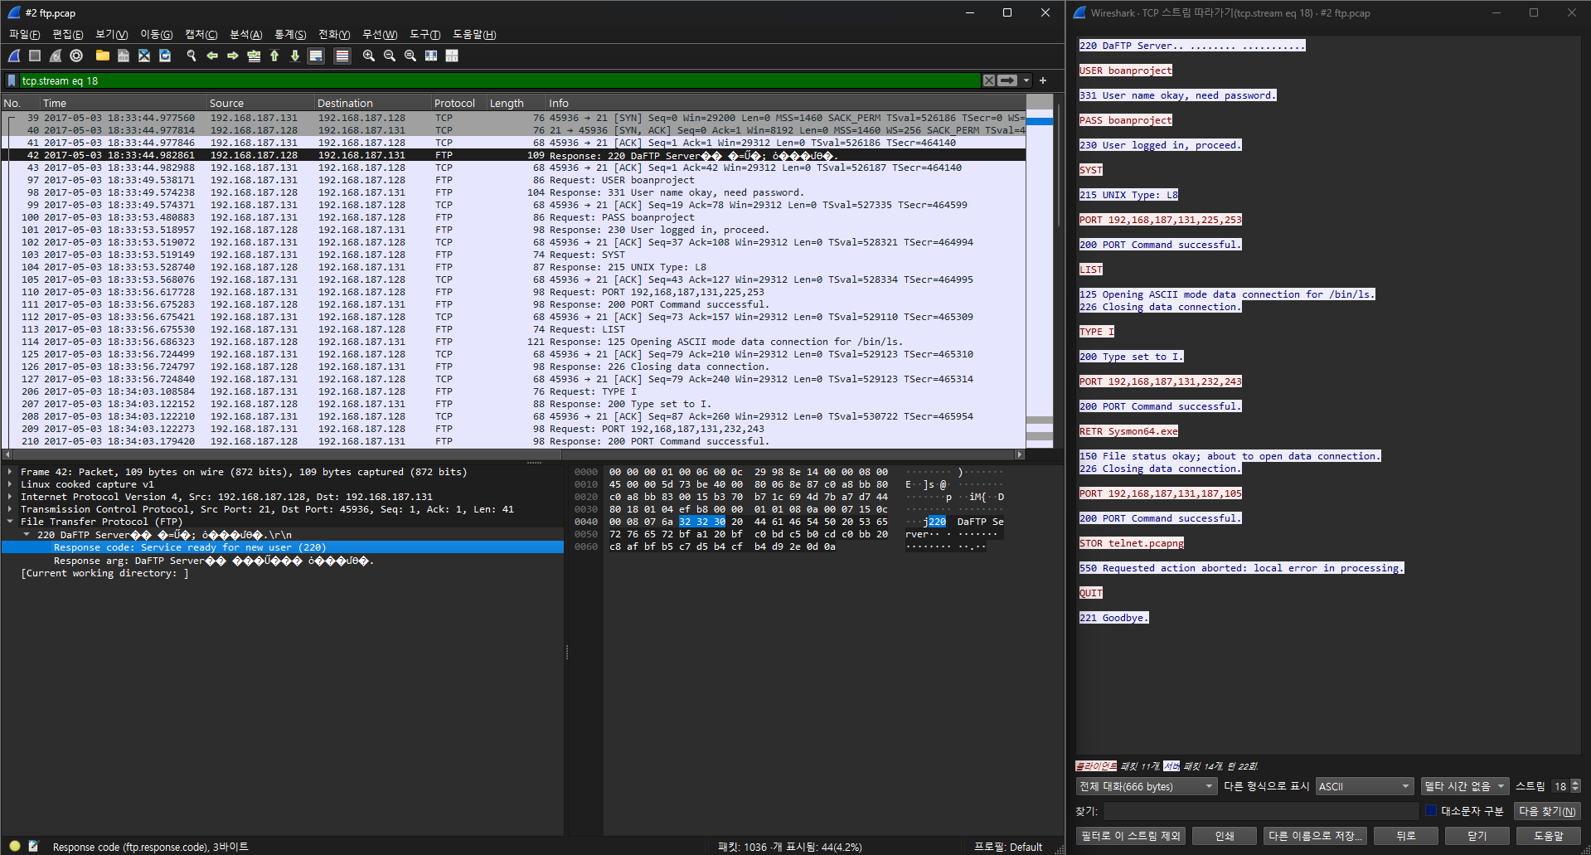Click the start capture shark fin icon

[x=14, y=56]
